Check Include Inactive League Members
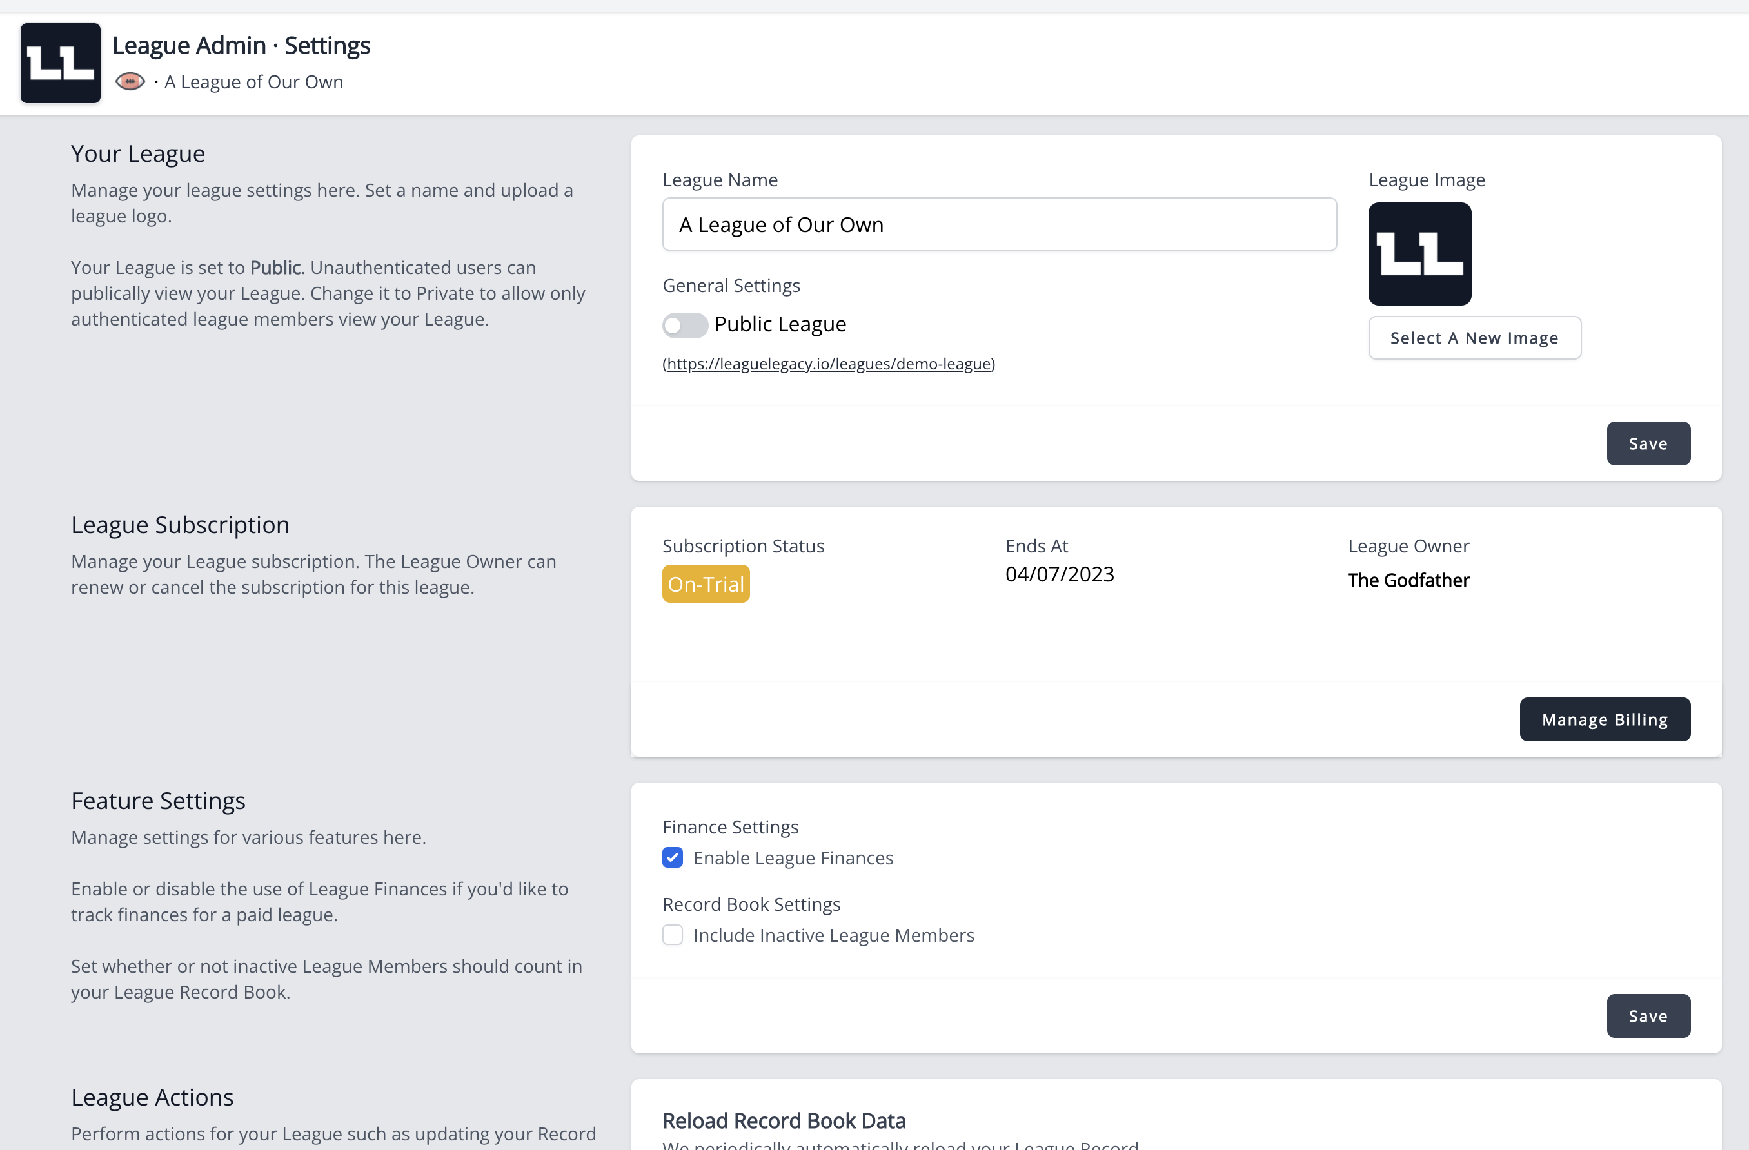1749x1150 pixels. click(x=673, y=935)
